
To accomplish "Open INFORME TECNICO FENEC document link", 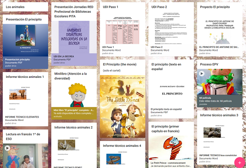I will click(68, 167).
